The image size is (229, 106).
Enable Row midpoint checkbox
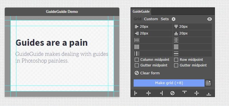(x=176, y=60)
